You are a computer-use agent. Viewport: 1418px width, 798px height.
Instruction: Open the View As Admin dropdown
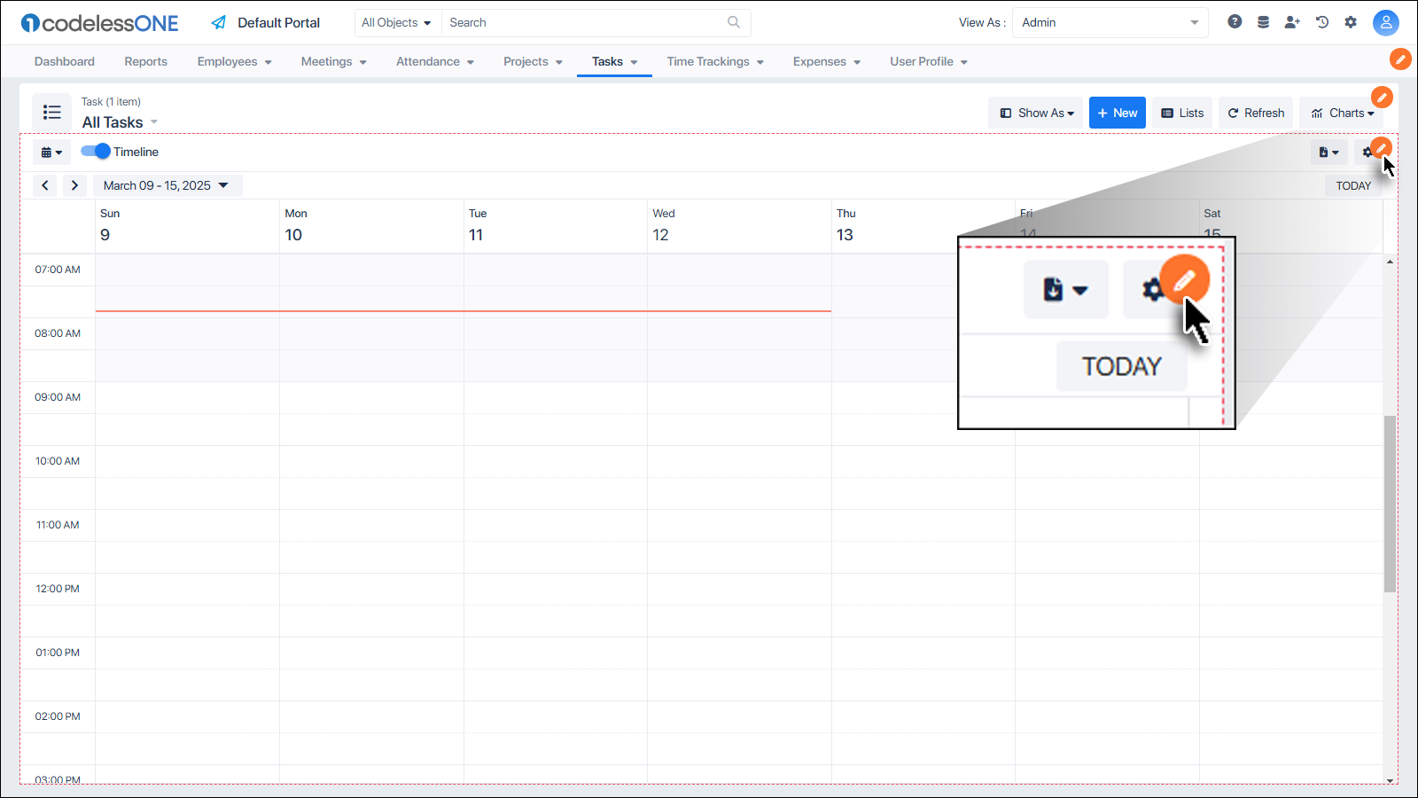1110,23
